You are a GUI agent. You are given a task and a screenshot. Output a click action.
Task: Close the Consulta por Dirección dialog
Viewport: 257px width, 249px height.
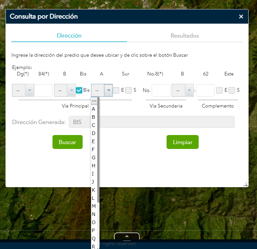[x=241, y=17]
